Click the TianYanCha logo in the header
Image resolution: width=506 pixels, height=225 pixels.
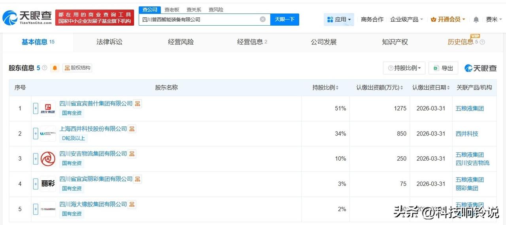pos(27,18)
